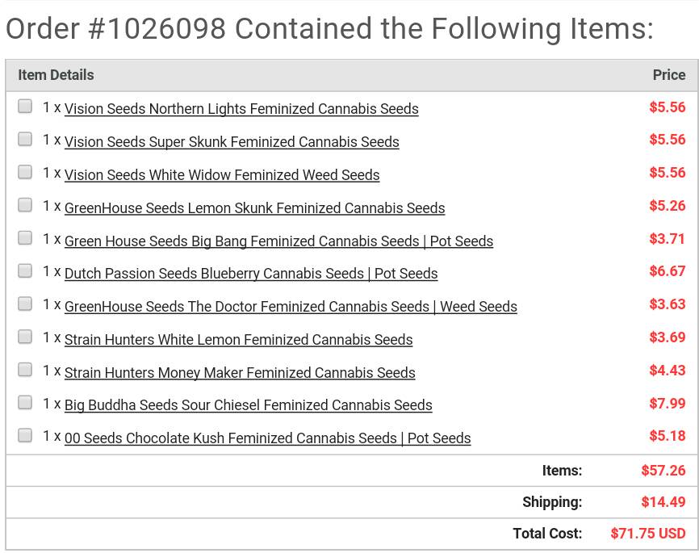Open GreenHouse Seeds Lemon Skunk link

click(254, 207)
